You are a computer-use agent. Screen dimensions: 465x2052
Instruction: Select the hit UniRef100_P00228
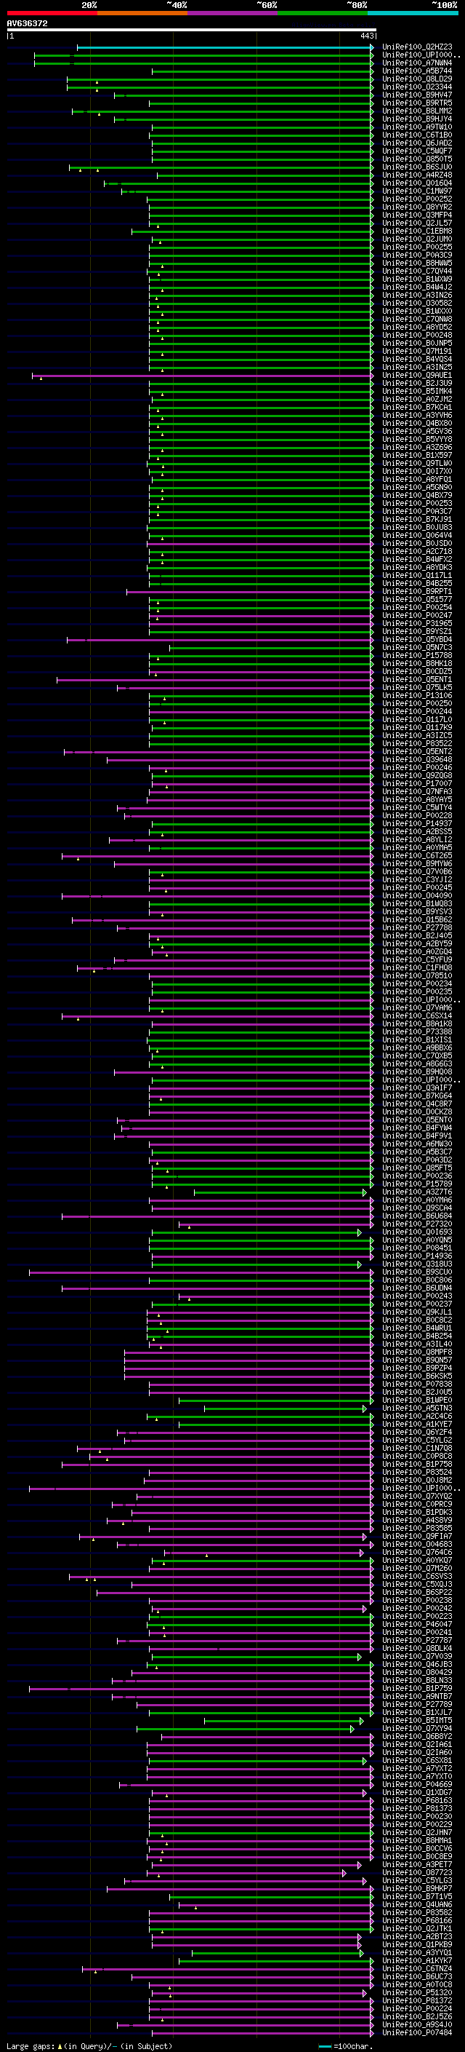(417, 816)
